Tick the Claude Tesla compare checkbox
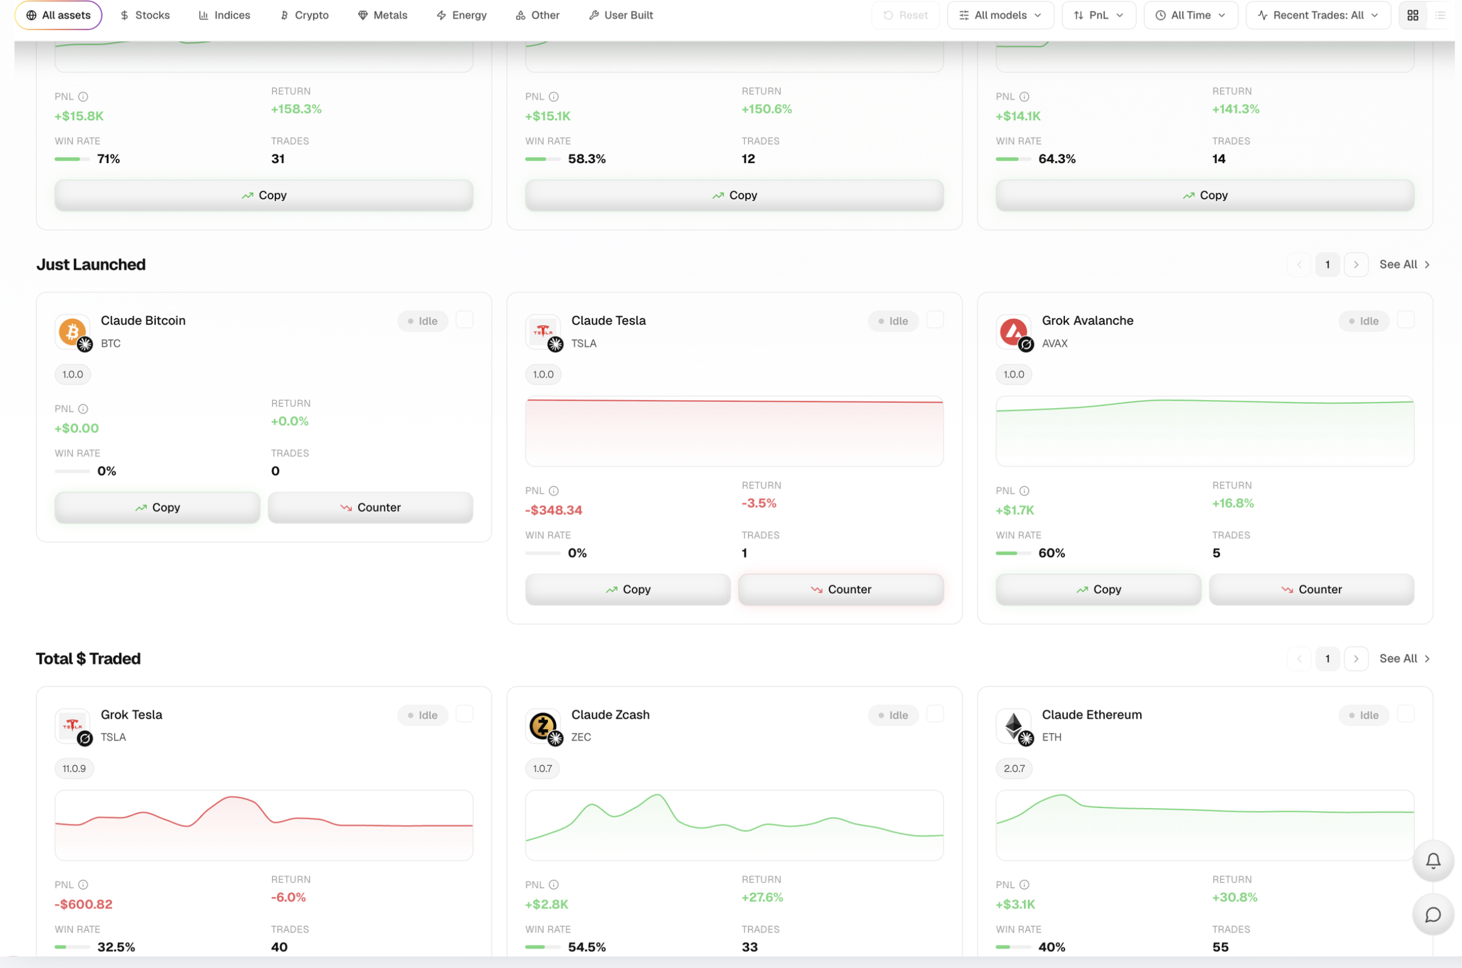The image size is (1462, 968). coord(935,320)
